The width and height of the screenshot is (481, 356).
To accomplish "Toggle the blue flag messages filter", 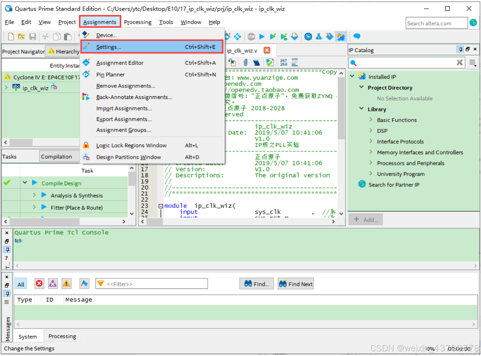I will tap(84, 283).
